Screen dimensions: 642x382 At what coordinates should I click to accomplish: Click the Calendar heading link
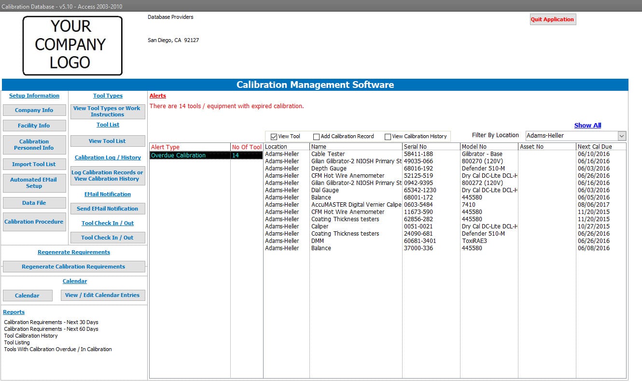[75, 281]
